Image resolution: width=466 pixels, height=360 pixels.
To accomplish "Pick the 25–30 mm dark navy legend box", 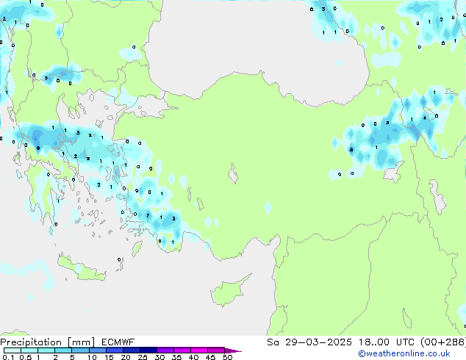I will click(148, 350).
